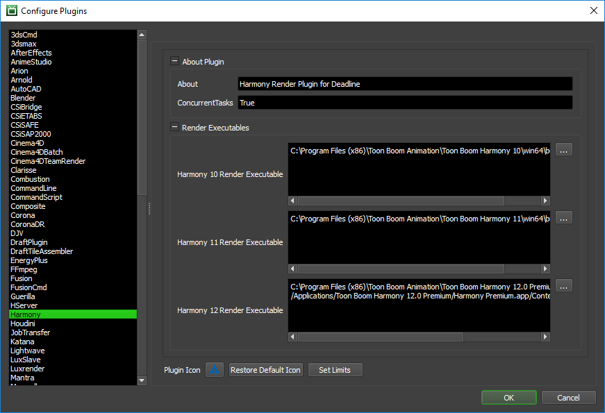Click inside Harmony 11 executable path box
The image size is (605, 413).
click(x=419, y=237)
